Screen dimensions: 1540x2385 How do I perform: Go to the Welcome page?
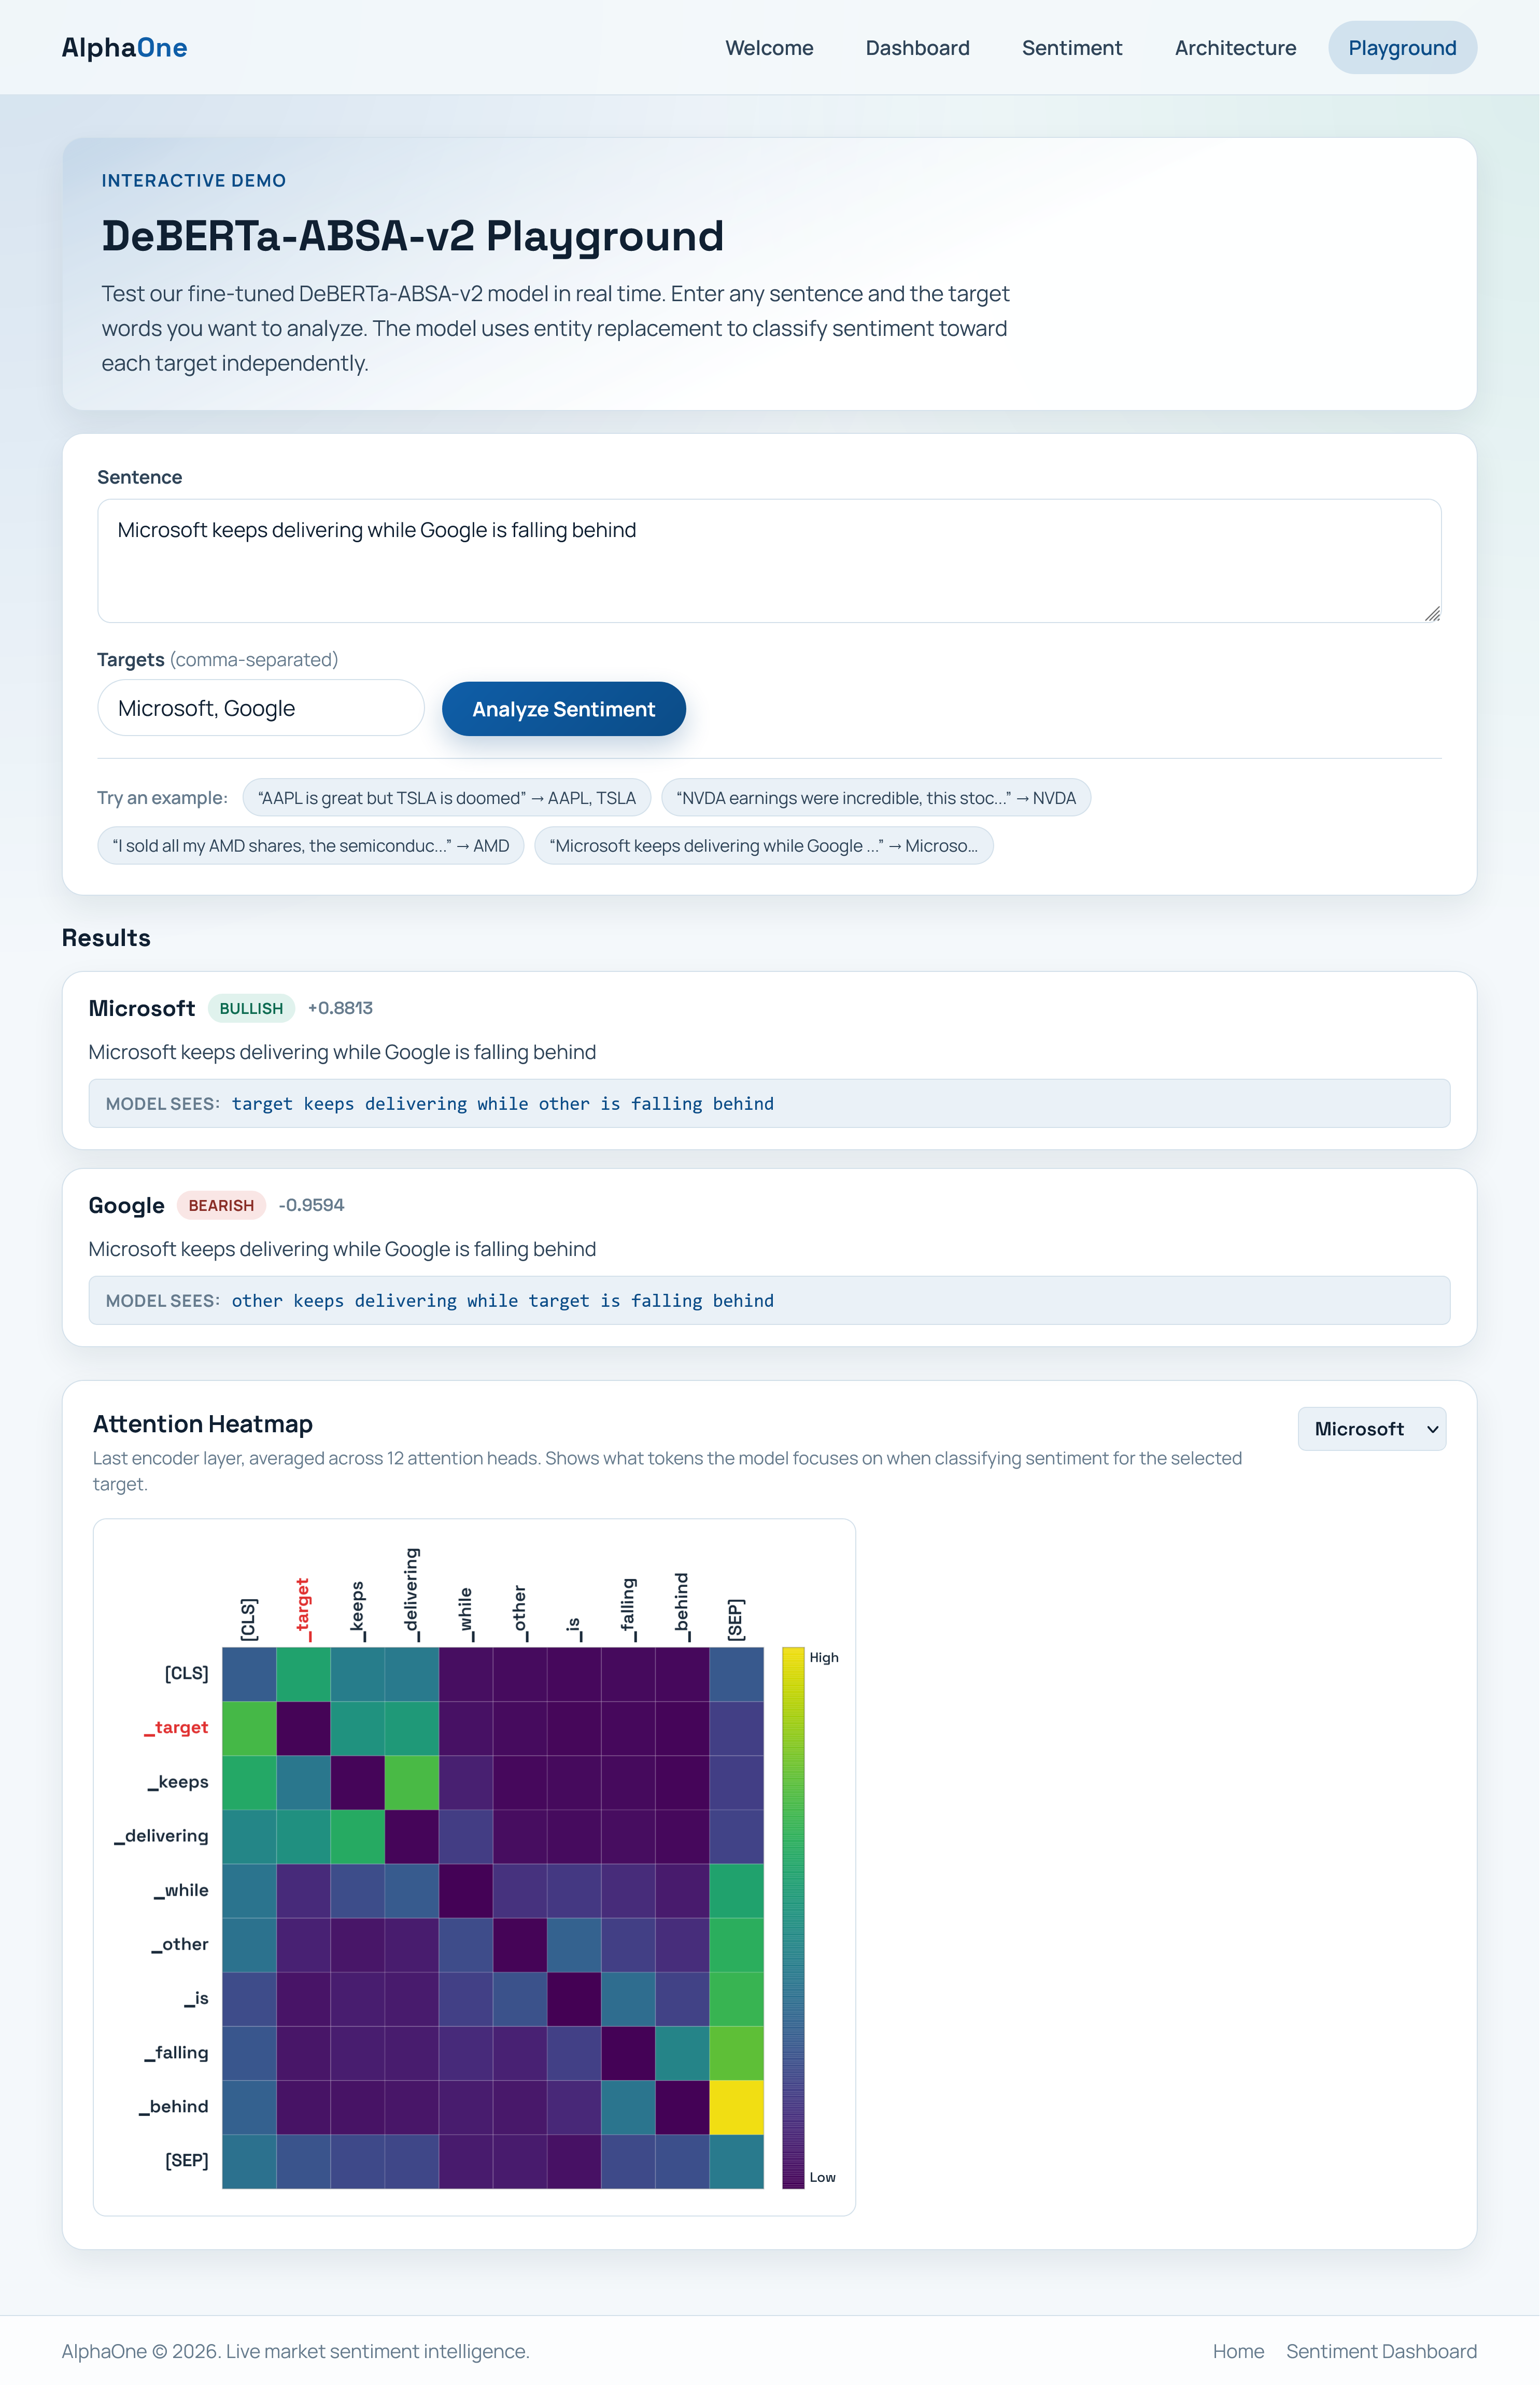pos(768,47)
